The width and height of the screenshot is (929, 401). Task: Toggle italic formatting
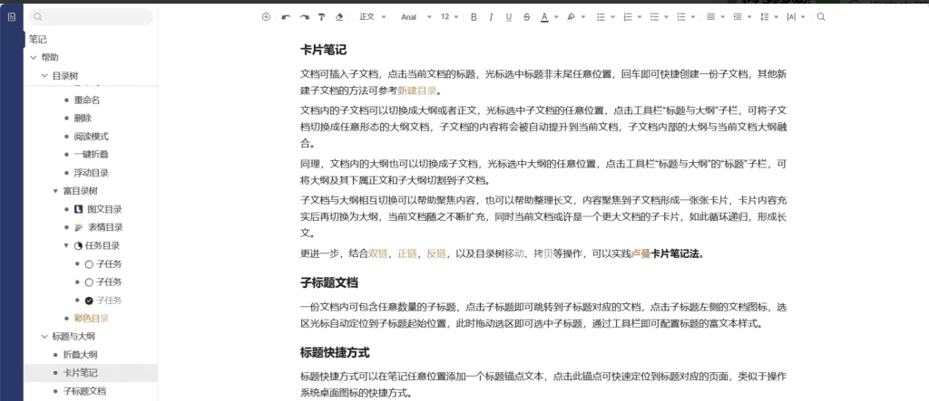[x=491, y=17]
